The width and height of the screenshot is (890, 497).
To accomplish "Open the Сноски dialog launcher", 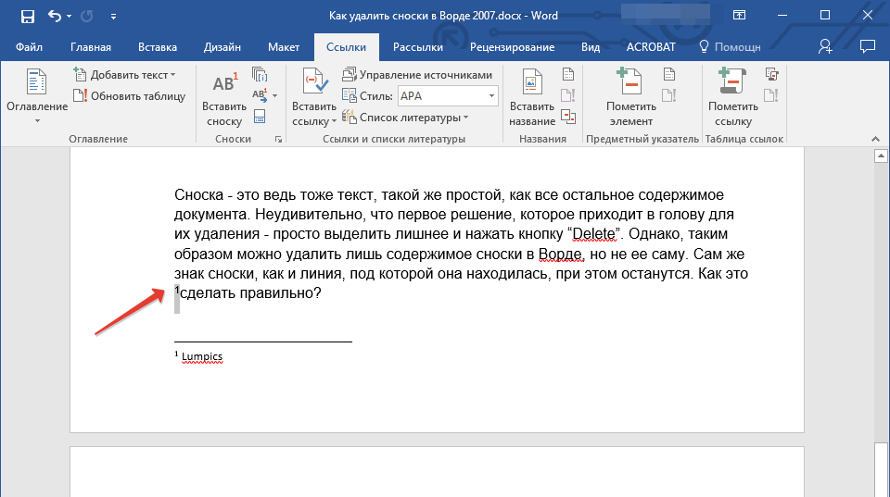I will [x=277, y=139].
